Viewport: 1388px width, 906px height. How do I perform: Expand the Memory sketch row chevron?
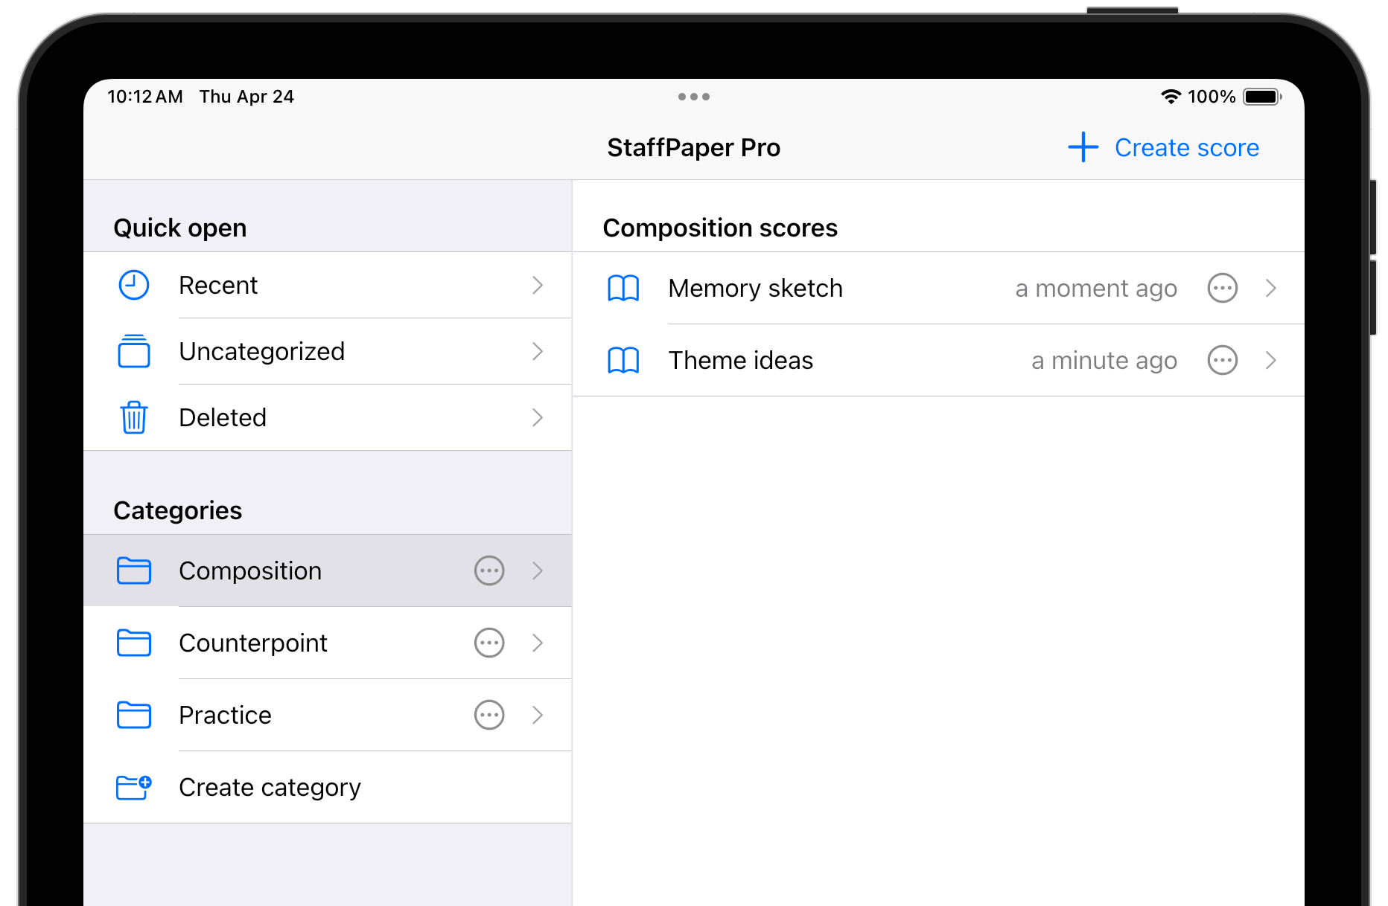(1271, 288)
